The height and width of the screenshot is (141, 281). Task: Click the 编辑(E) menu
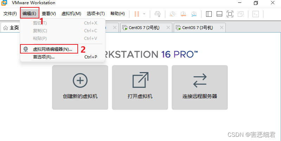30,14
